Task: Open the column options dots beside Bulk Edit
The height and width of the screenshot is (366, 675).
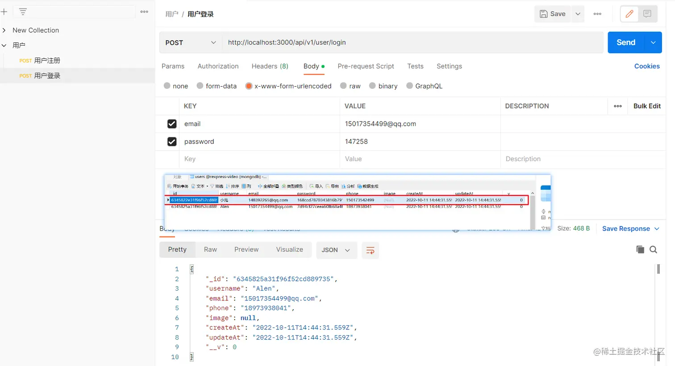Action: click(618, 106)
